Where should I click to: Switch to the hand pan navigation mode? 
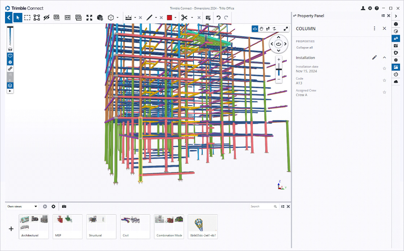pyautogui.click(x=261, y=29)
